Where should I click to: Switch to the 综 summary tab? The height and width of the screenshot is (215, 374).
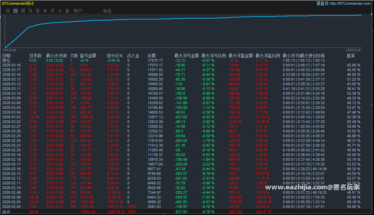tap(8, 11)
